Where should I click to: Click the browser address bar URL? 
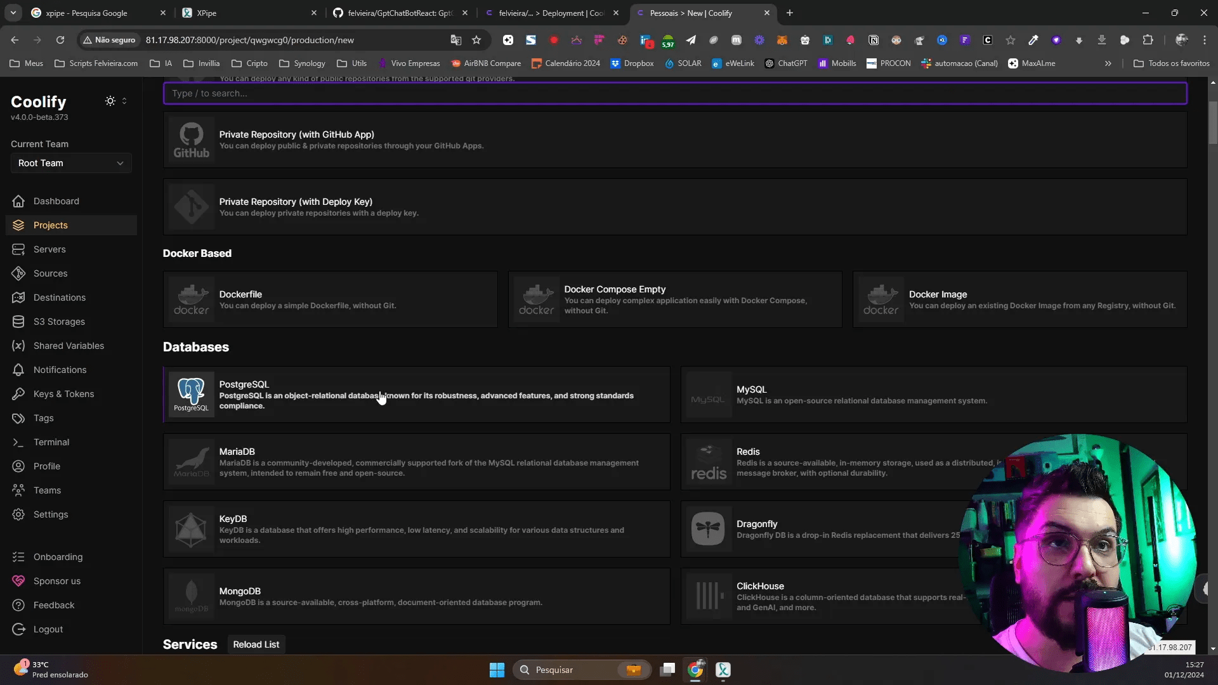(x=249, y=40)
